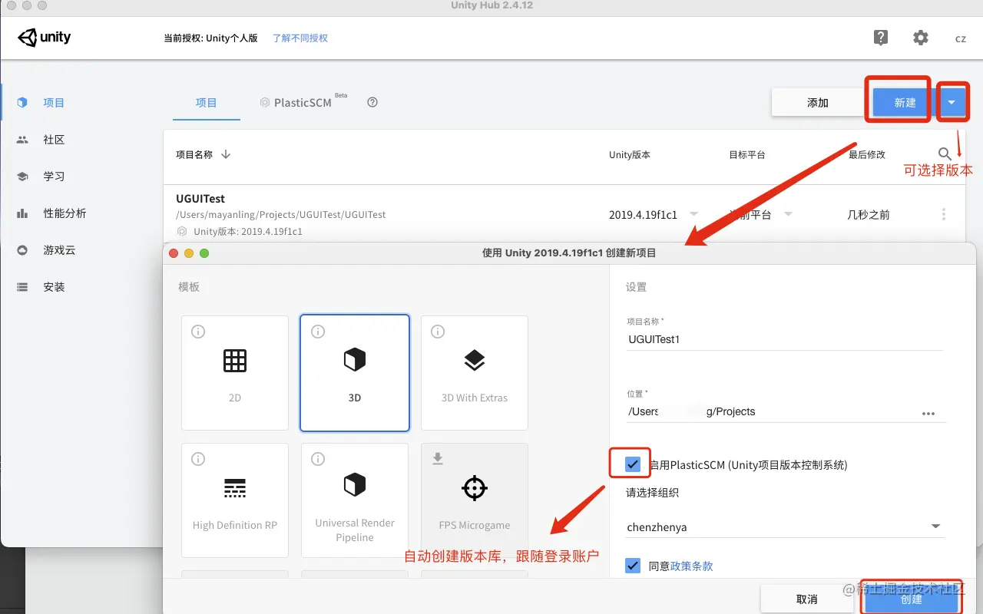Screen dimensions: 983x614
Task: Sort by 项目名称 arrow
Action: point(226,154)
